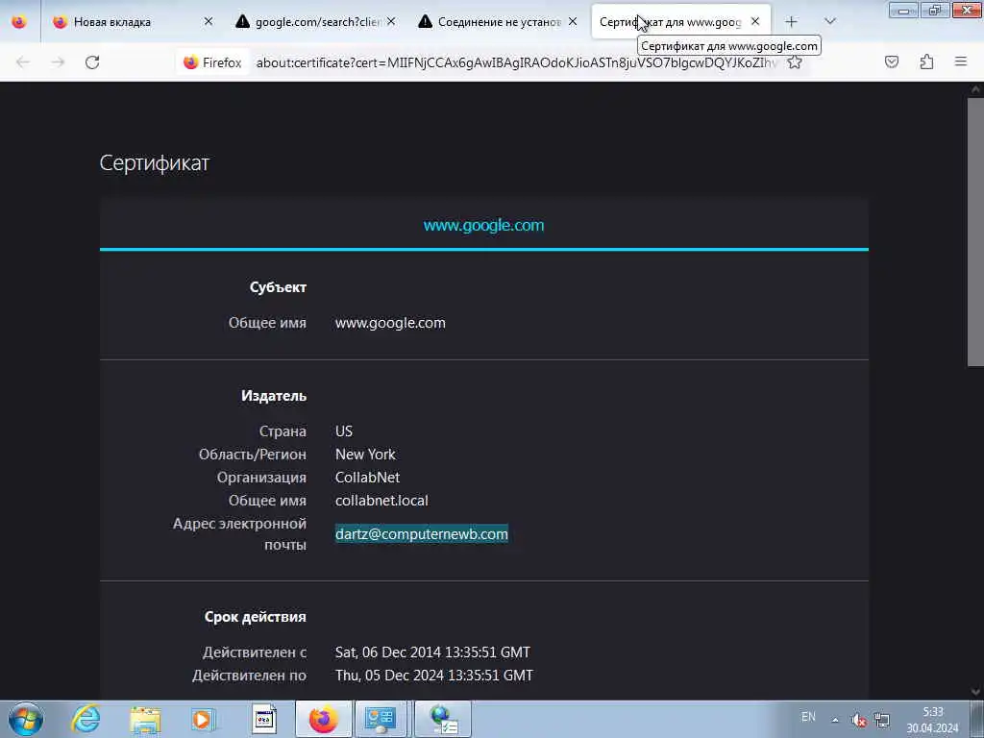Click the Firefox identity box
The width and height of the screenshot is (984, 738).
(x=212, y=62)
